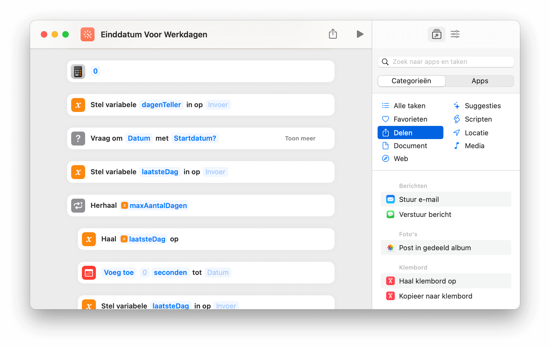
Task: Edit the 0 amount in Voeg toe action
Action: point(144,272)
